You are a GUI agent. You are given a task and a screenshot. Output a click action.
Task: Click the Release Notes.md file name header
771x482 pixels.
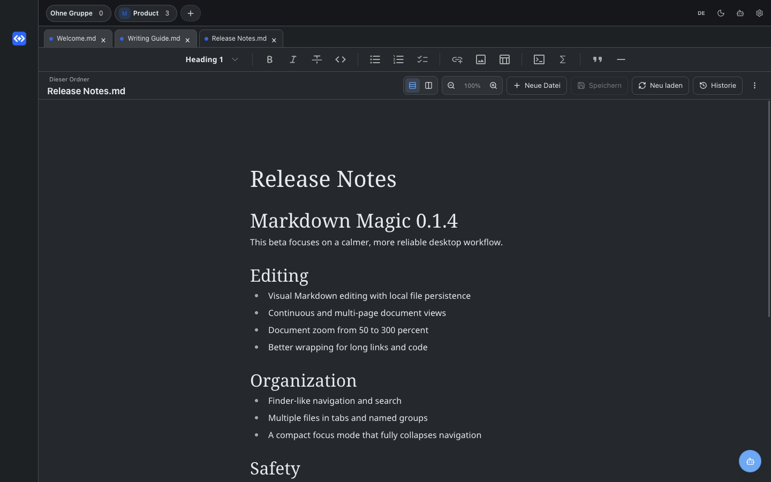coord(86,91)
